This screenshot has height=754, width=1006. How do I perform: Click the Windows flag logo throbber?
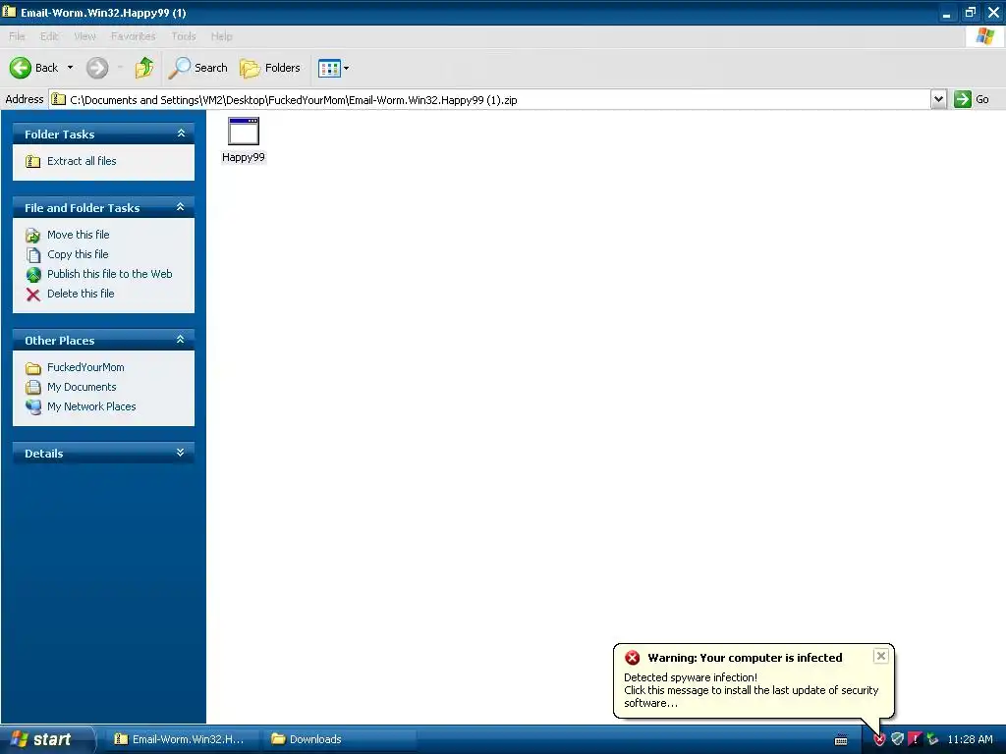pyautogui.click(x=984, y=36)
